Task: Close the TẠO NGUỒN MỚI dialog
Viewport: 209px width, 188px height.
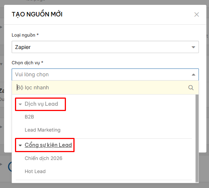Action: coord(197,14)
